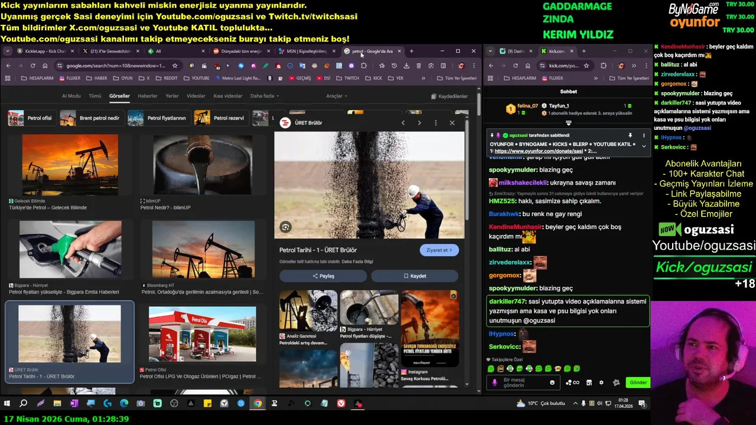Screen dimensions: 756x425
Task: Expand the Araçlar tools dropdown
Action: (x=337, y=96)
